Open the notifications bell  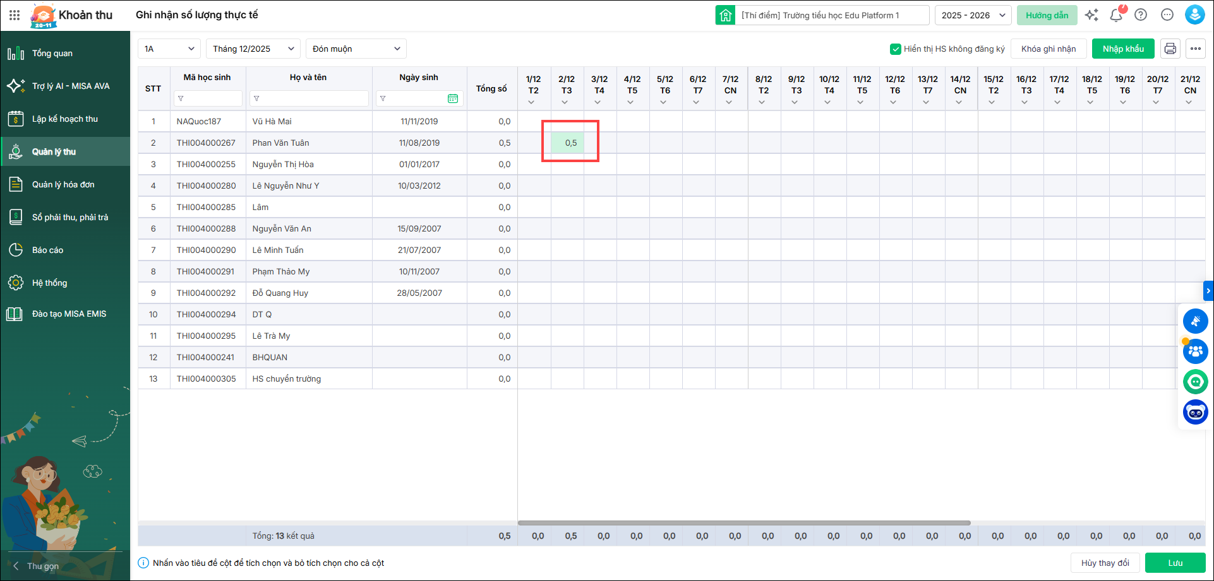click(1116, 15)
